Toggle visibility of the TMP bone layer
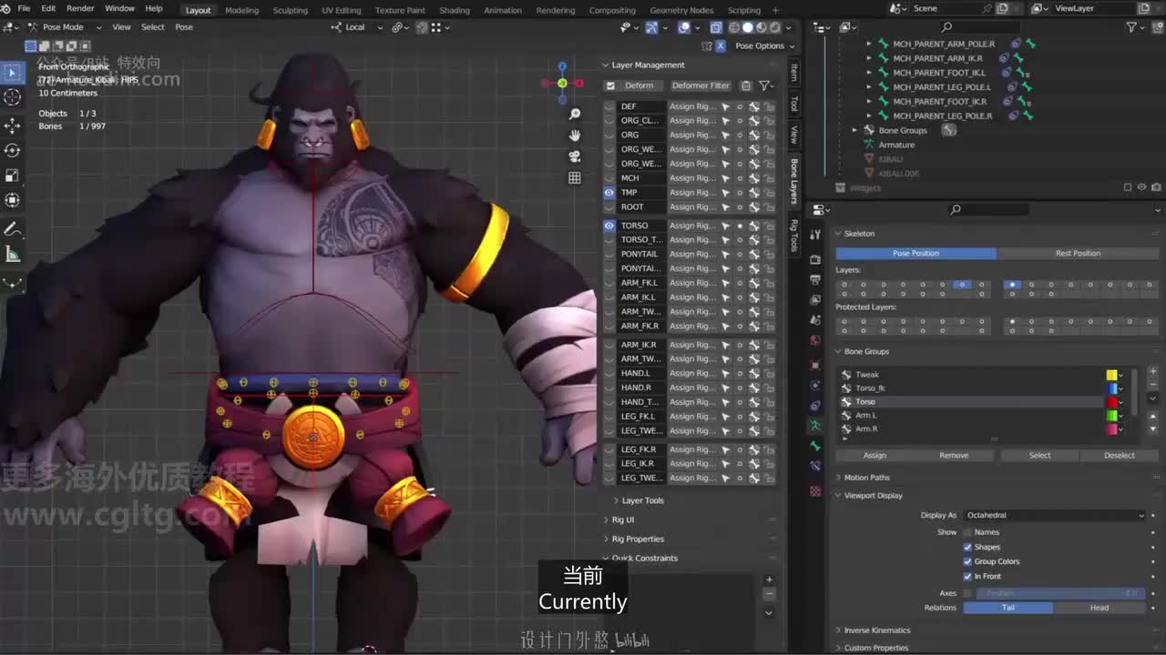 click(609, 193)
